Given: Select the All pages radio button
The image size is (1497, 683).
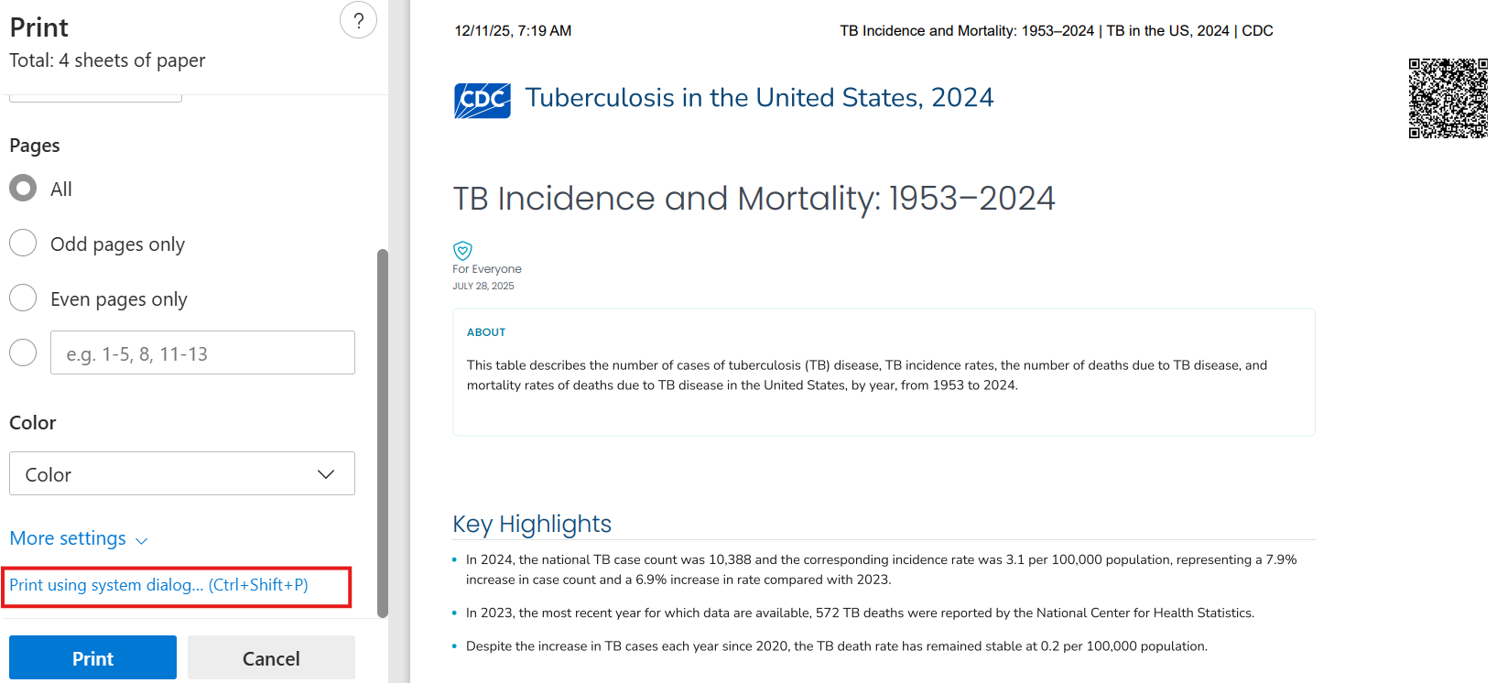Looking at the screenshot, I should coord(23,189).
